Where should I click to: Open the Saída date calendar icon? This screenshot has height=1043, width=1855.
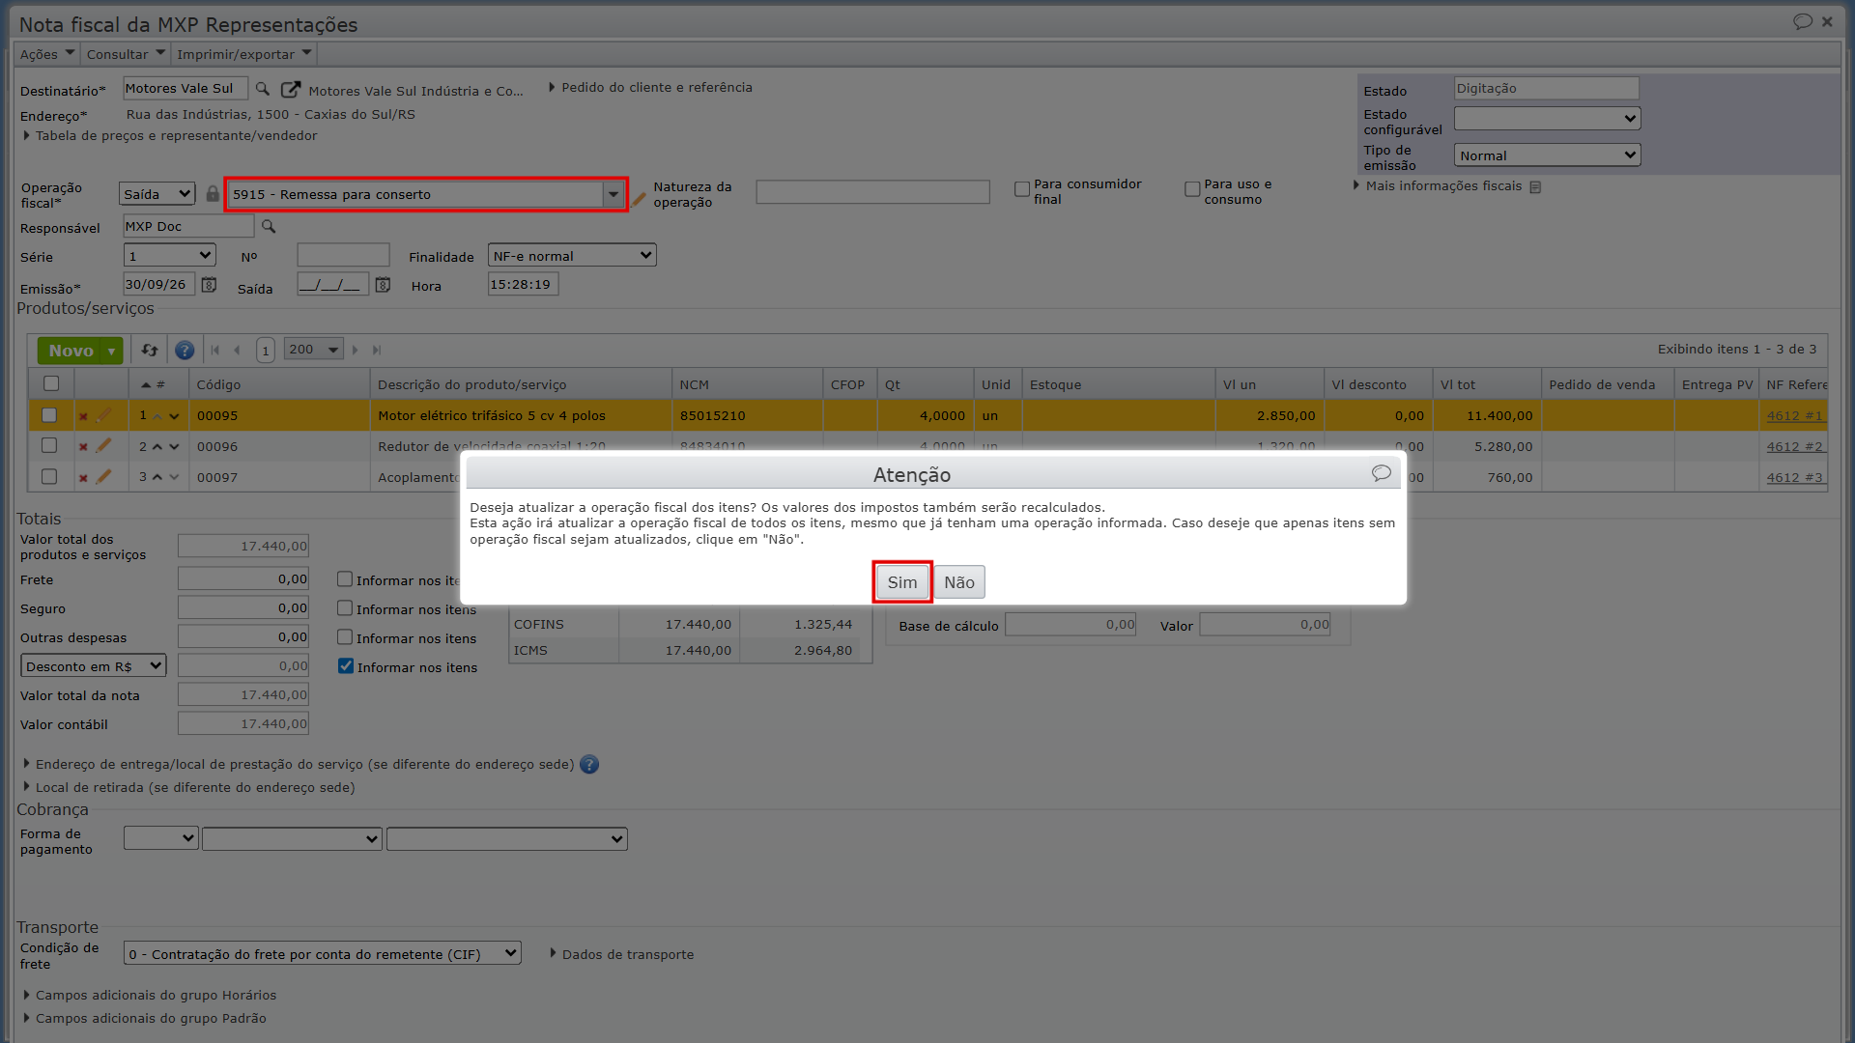coord(383,285)
